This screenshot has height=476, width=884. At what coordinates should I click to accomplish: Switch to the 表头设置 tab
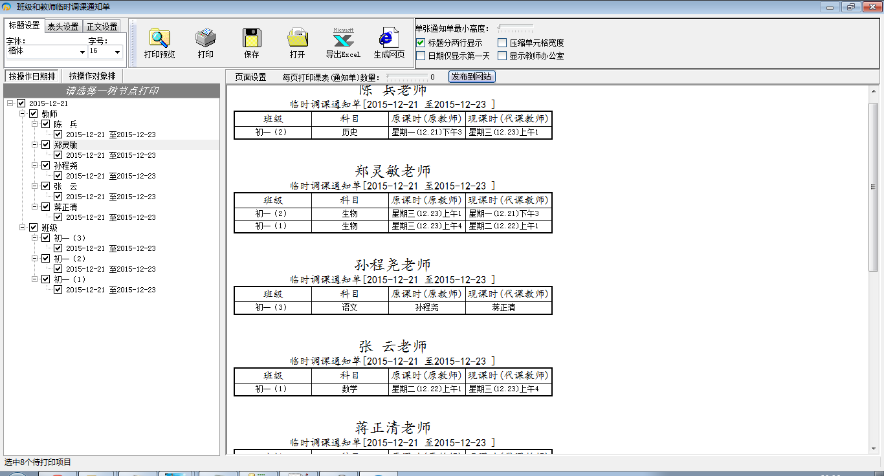tap(63, 27)
